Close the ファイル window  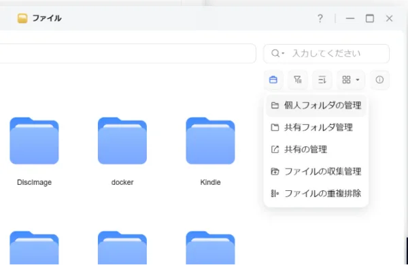[x=389, y=18]
